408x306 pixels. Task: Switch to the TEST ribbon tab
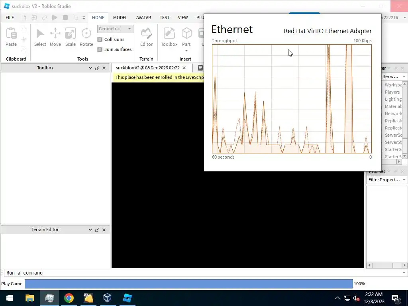click(165, 18)
